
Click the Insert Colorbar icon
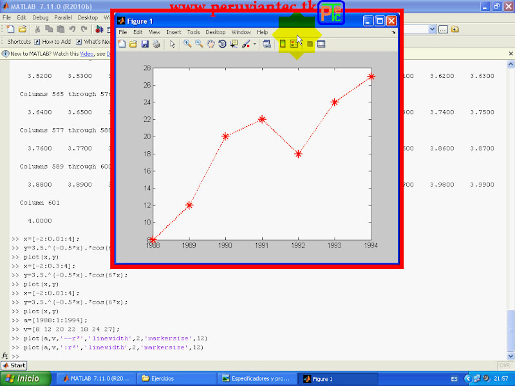(283, 44)
